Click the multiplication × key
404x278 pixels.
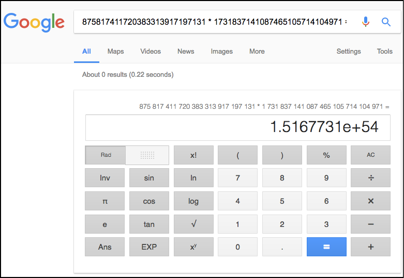pyautogui.click(x=370, y=201)
